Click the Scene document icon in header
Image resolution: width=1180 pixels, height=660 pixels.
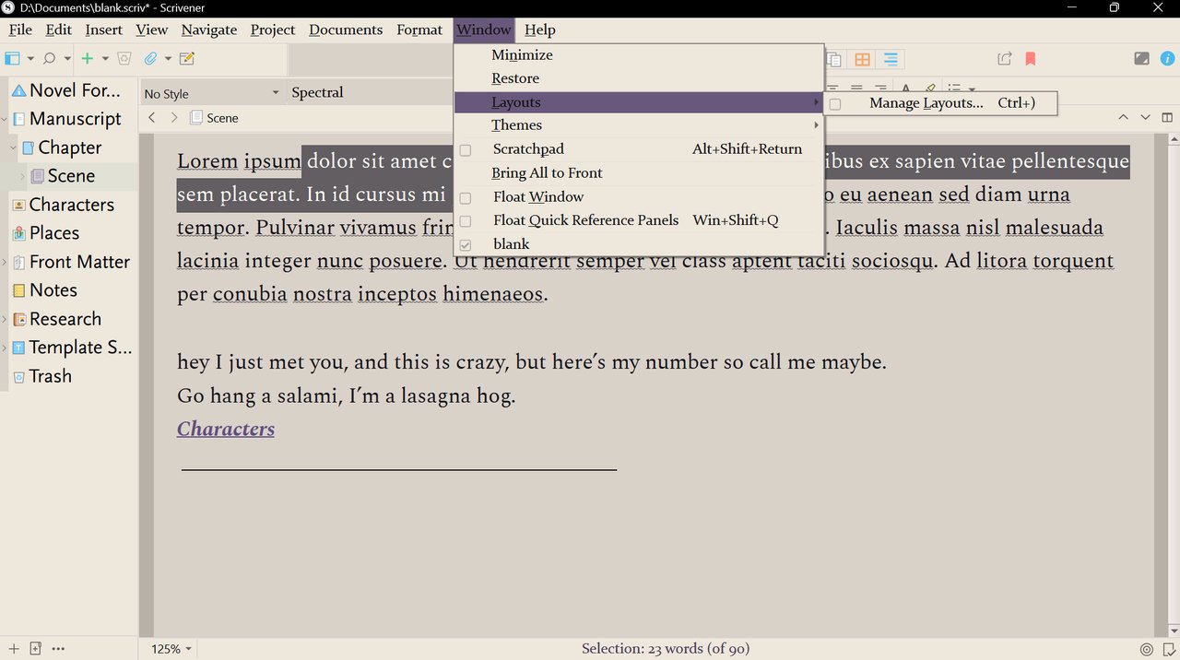coord(196,117)
